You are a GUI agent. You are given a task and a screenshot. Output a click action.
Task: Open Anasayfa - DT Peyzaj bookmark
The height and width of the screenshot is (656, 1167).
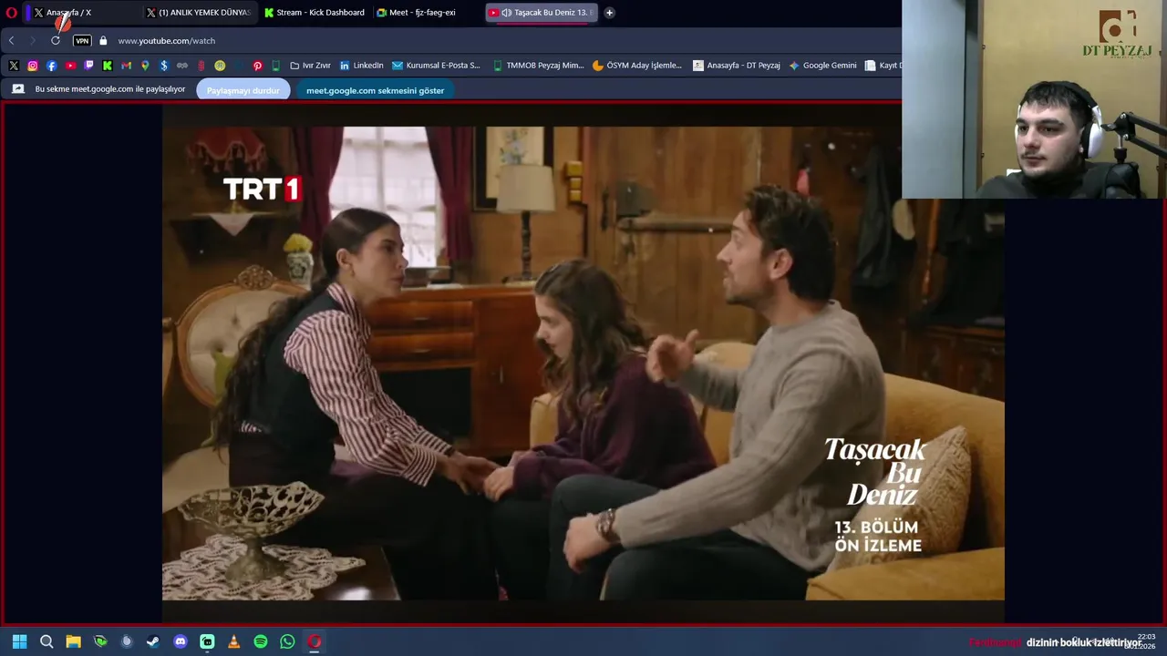point(737,66)
